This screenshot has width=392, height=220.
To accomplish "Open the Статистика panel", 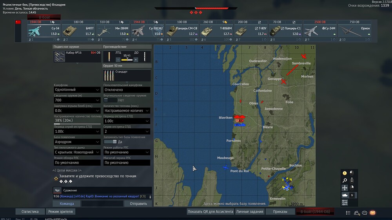I will pos(30,211).
